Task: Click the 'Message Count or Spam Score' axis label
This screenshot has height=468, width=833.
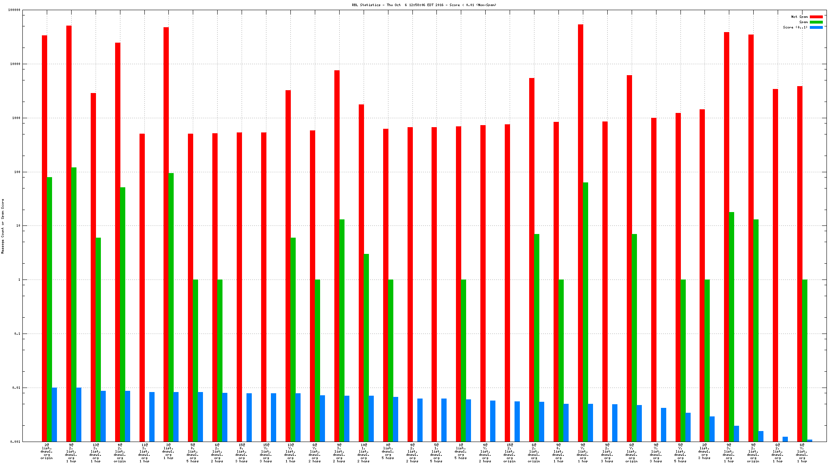Action: coord(3,226)
